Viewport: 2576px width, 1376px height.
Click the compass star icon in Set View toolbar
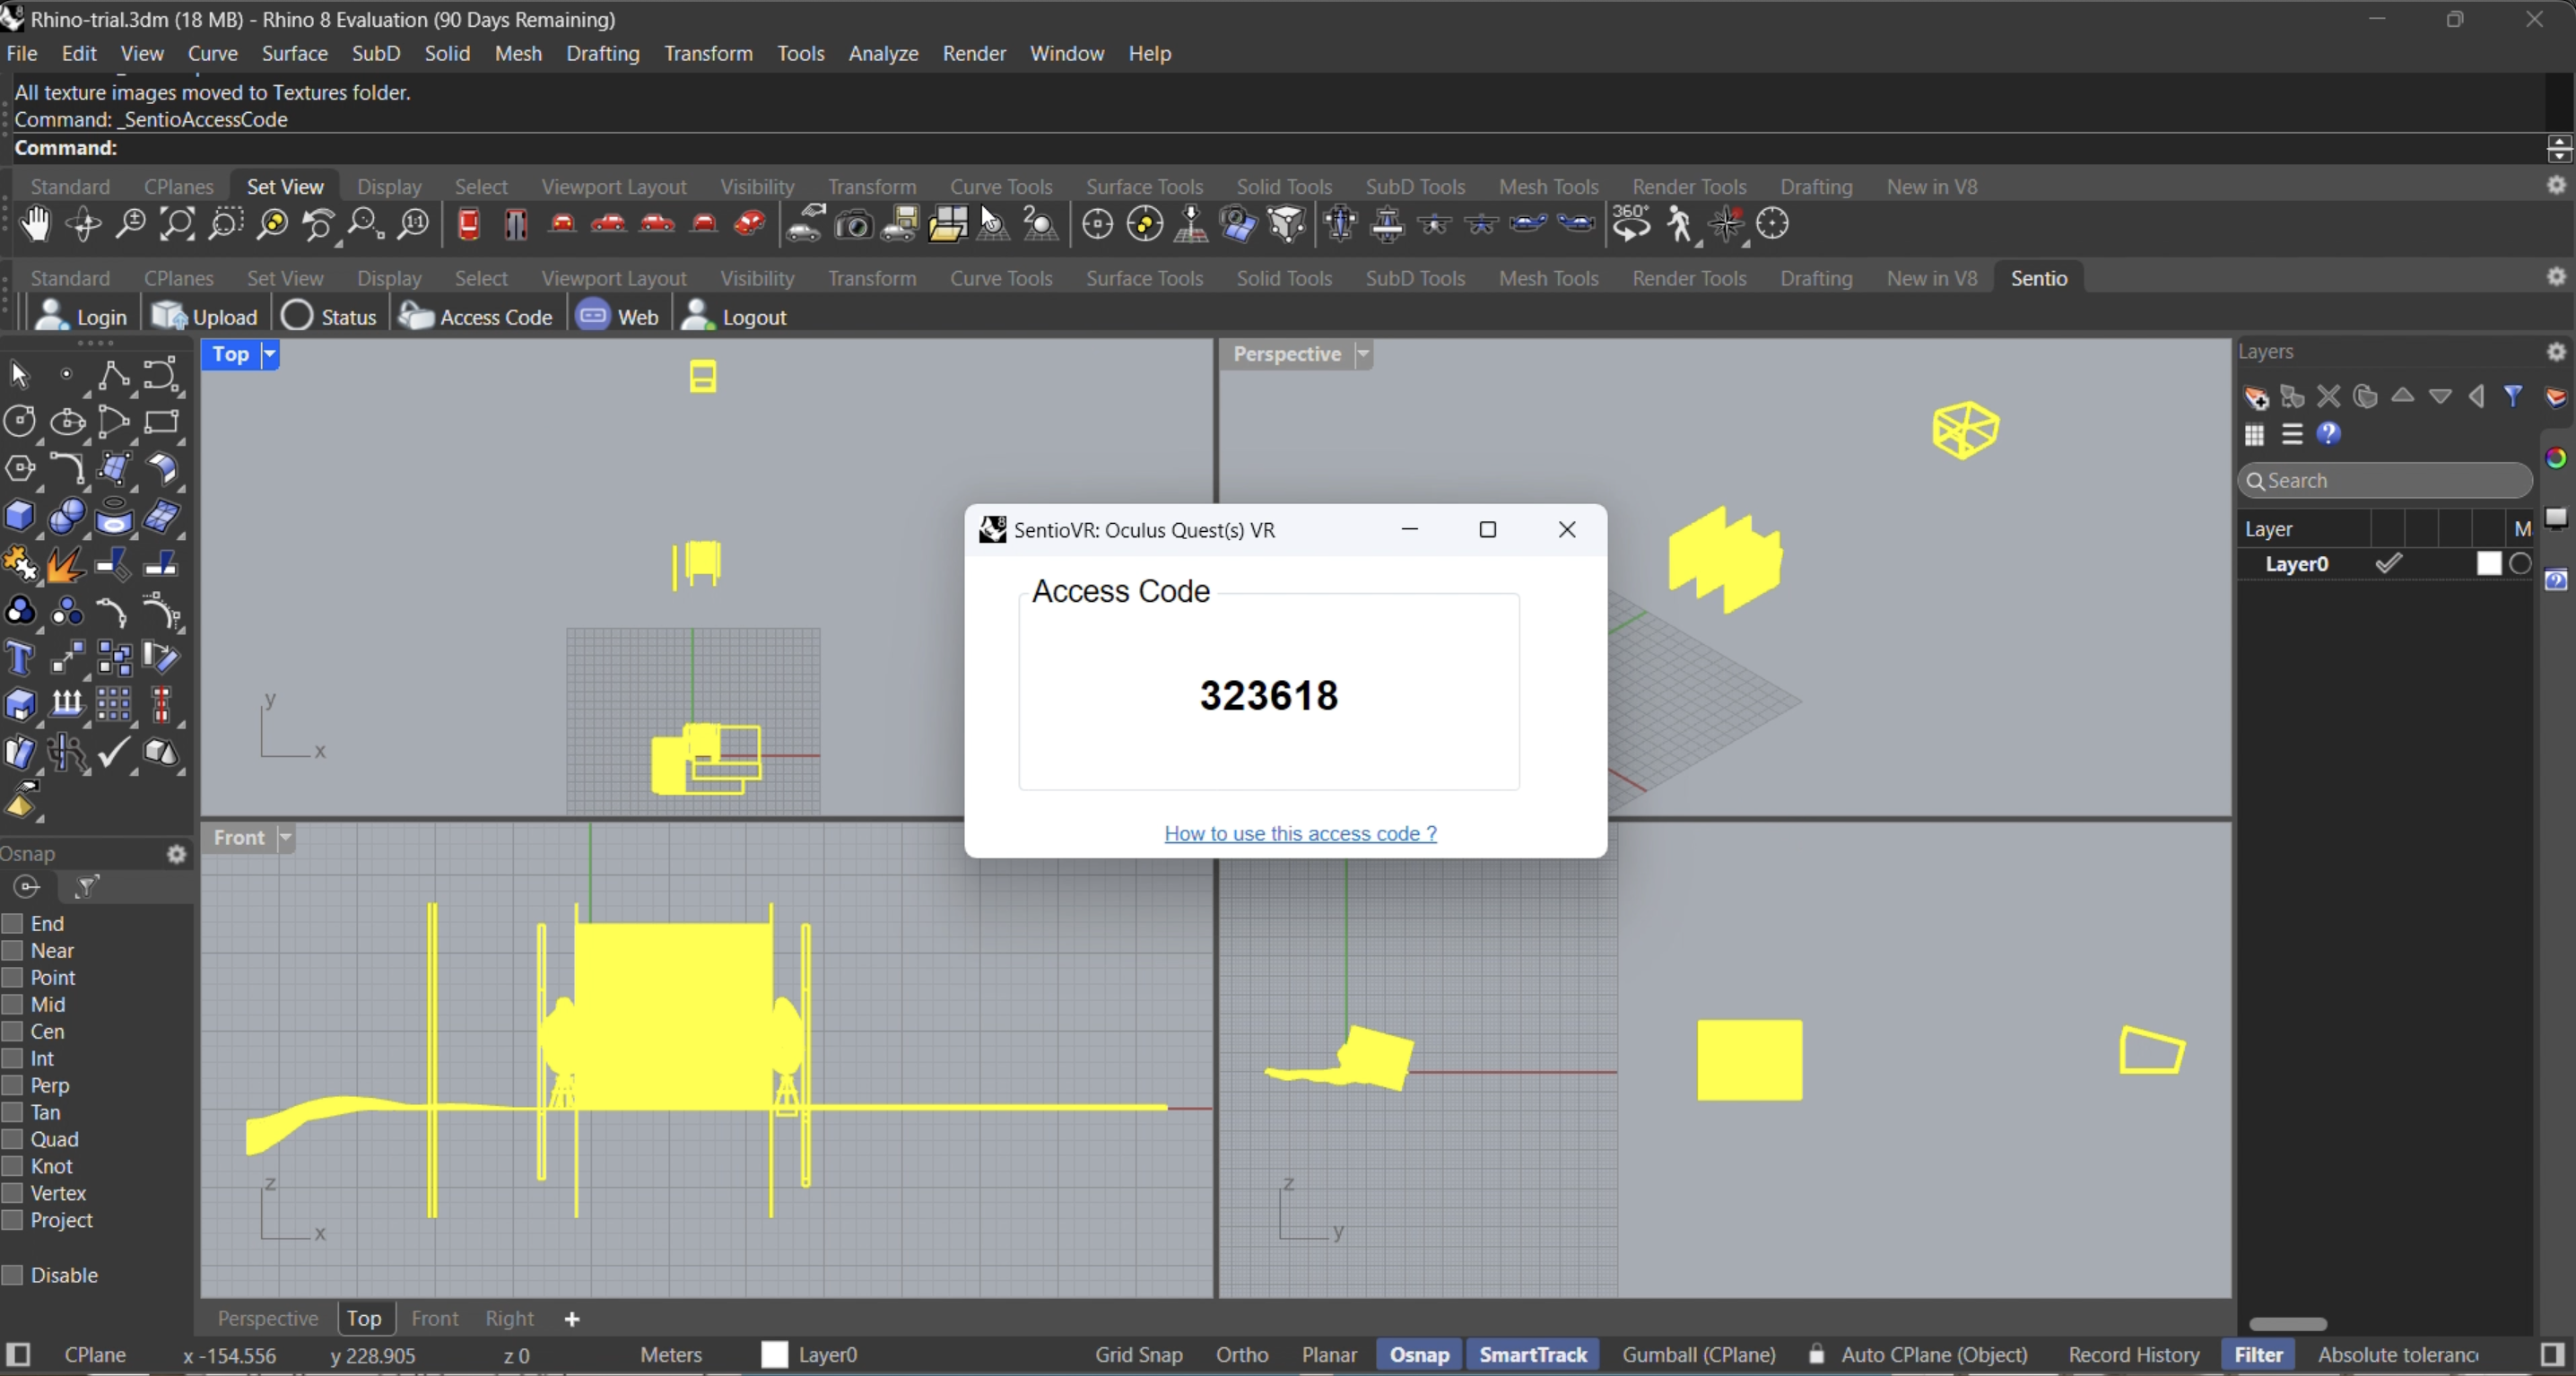[x=1727, y=225]
